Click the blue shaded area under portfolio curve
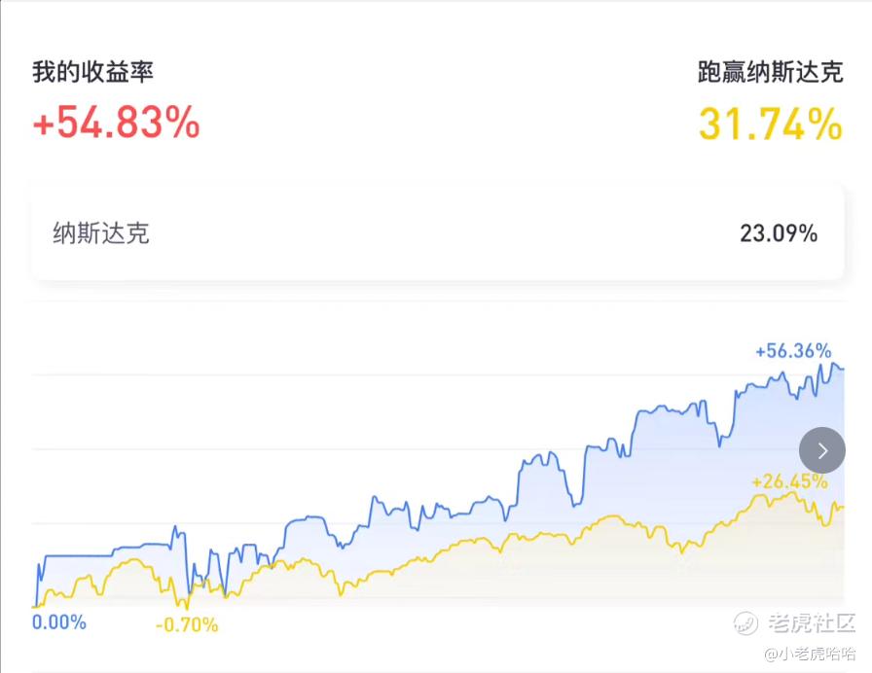Image resolution: width=872 pixels, height=673 pixels. pyautogui.click(x=668, y=473)
